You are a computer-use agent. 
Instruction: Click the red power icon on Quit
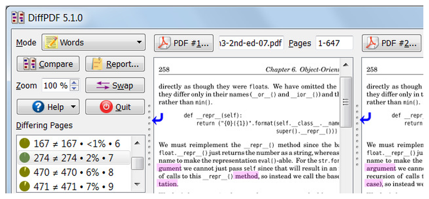(x=106, y=107)
